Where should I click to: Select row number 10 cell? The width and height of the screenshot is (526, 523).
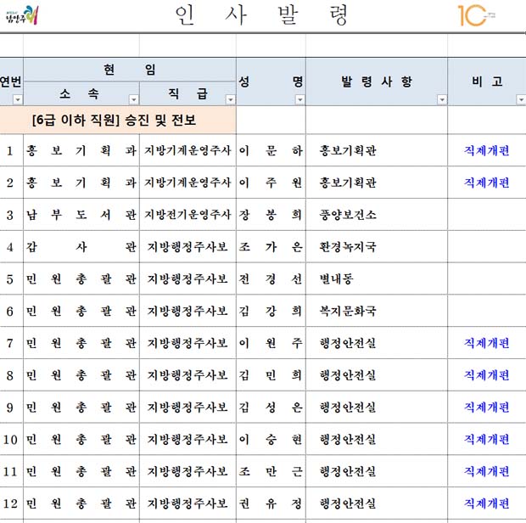10,440
